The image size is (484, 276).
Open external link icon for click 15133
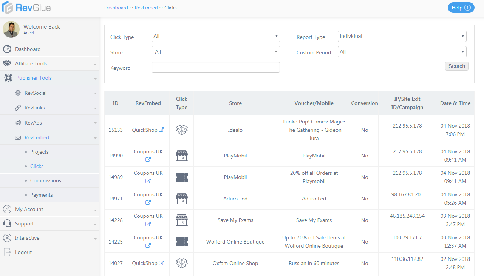tap(162, 130)
